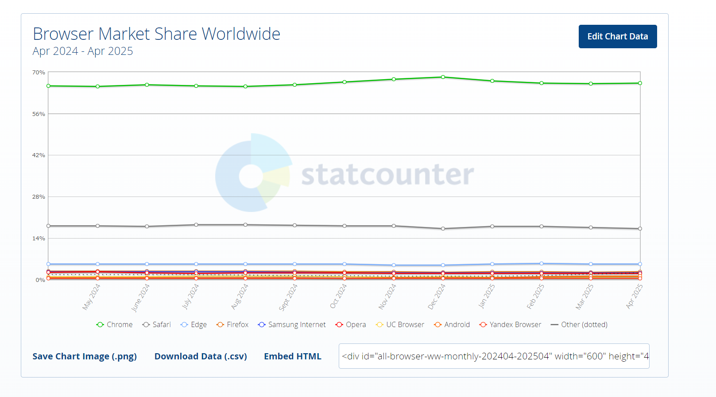Toggle the Firefox legend marker
The height and width of the screenshot is (397, 716).
[x=220, y=325]
